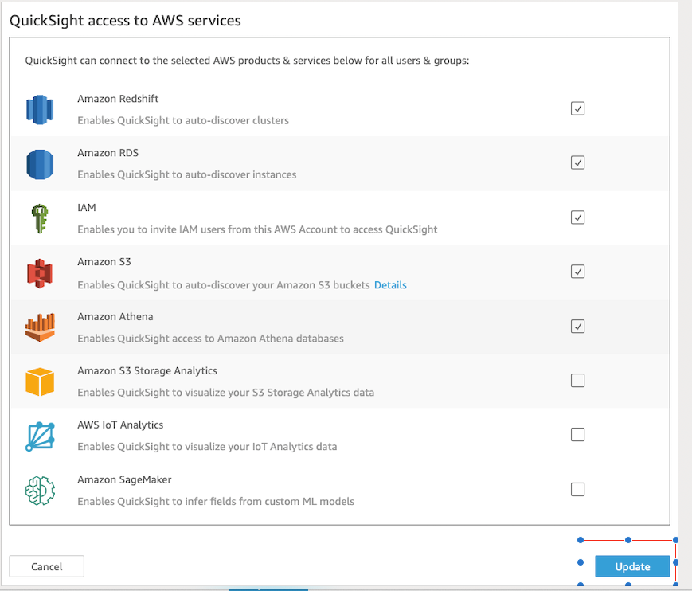
Task: Enable the Amazon SageMaker checkbox
Action: 578,489
